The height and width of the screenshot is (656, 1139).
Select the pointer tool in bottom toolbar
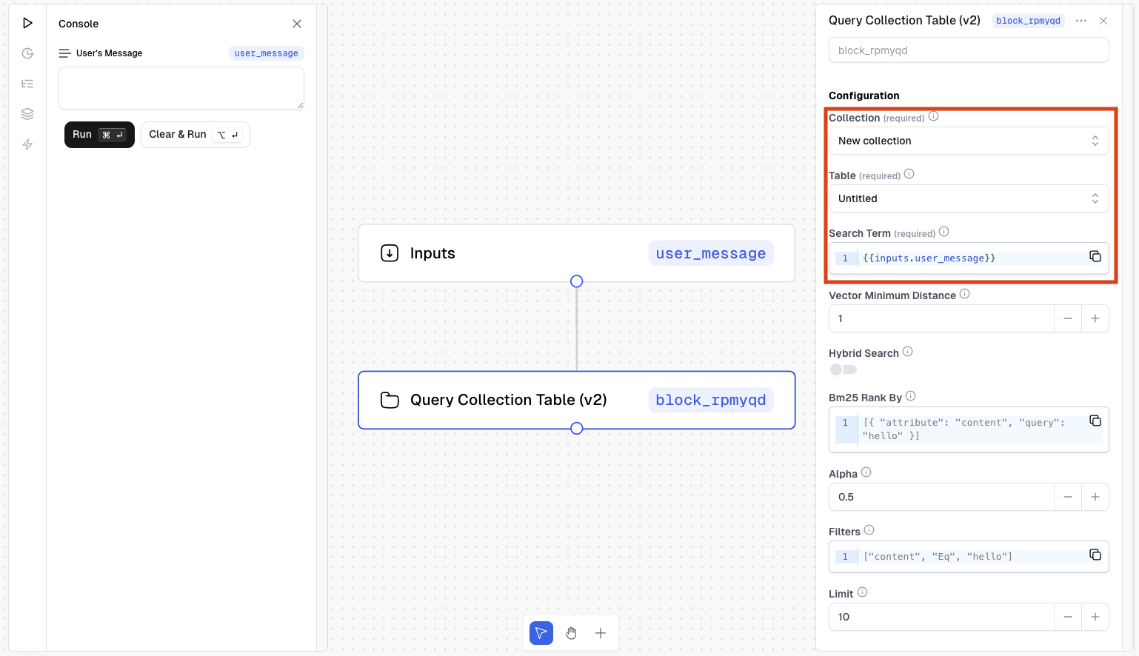541,633
